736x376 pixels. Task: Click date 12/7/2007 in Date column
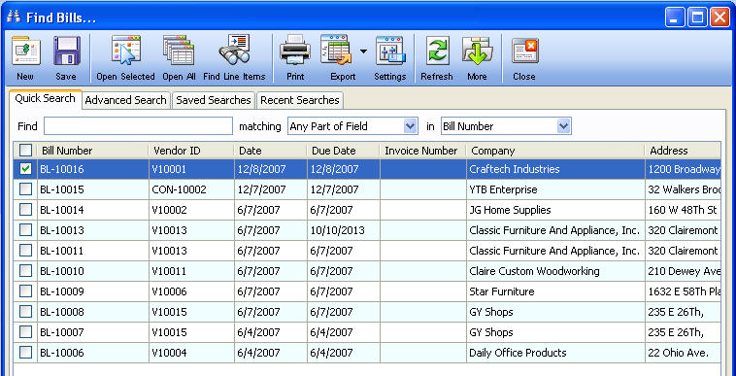pos(271,189)
